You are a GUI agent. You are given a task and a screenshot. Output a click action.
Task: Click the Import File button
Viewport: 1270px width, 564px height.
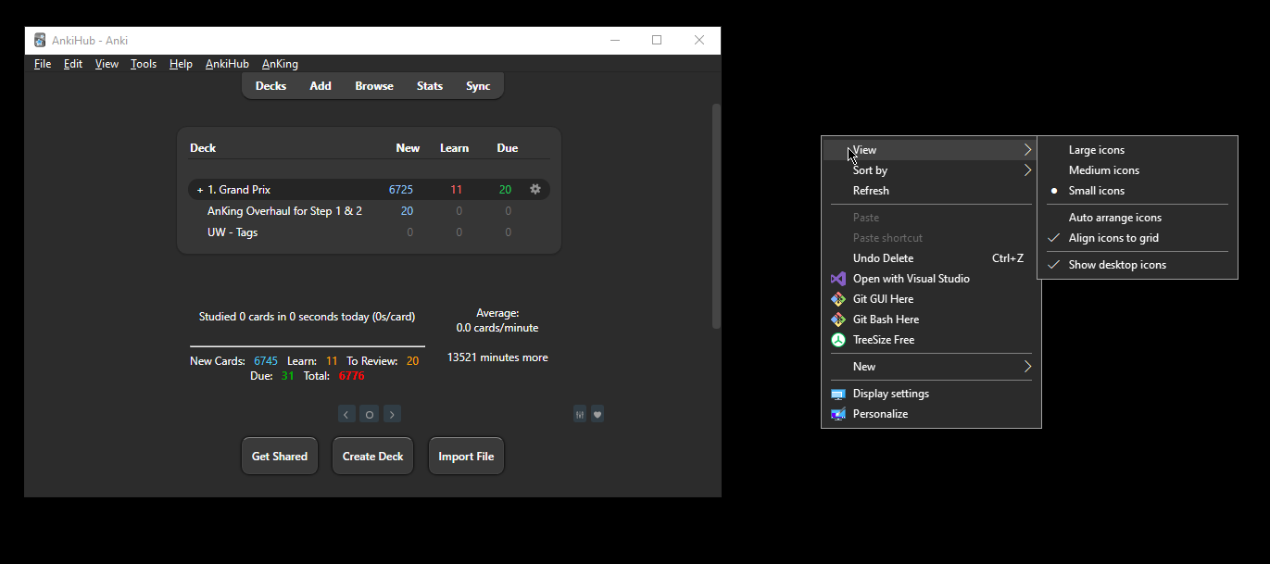pyautogui.click(x=466, y=457)
